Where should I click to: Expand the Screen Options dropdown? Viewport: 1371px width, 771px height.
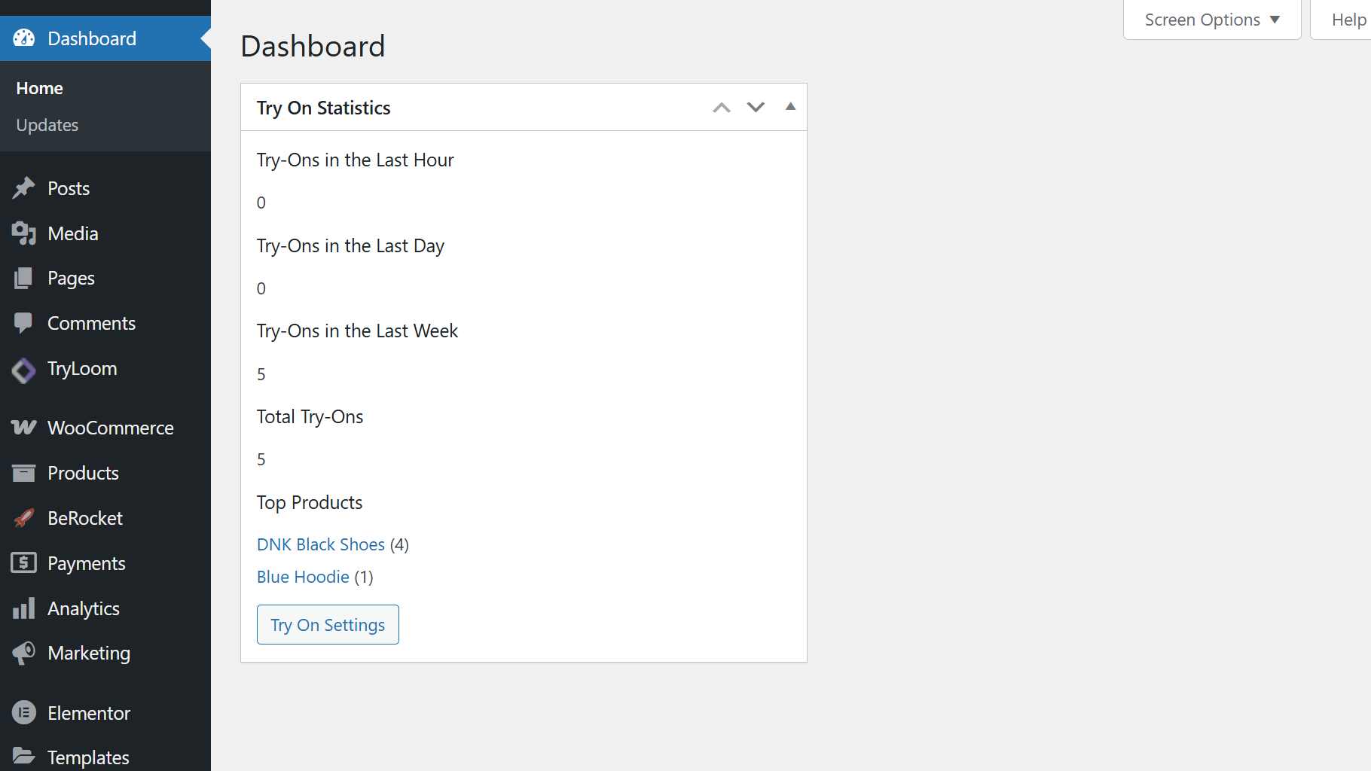[x=1211, y=20]
